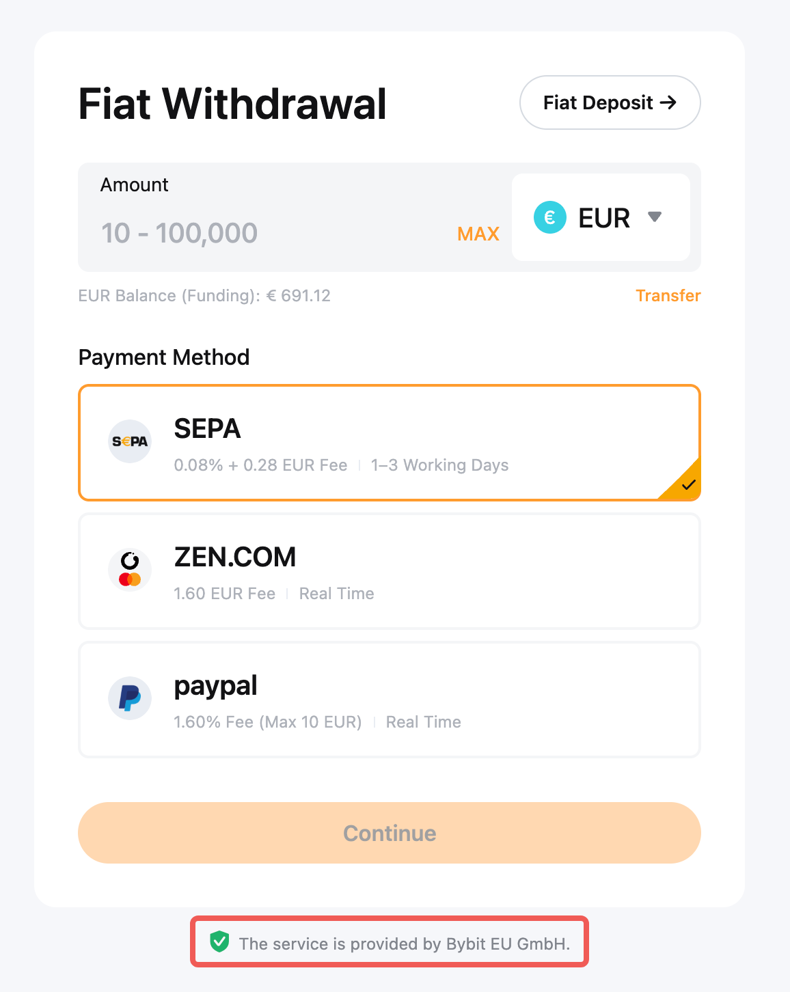
Task: Focus the Amount input field
Action: tap(273, 233)
